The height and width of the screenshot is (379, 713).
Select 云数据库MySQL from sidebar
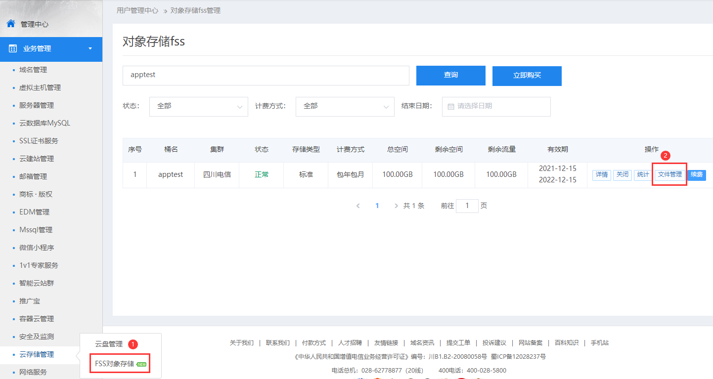coord(45,123)
